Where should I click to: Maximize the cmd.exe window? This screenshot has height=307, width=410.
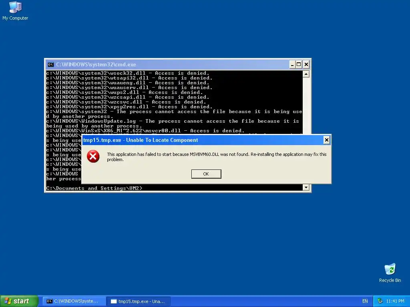click(x=299, y=64)
